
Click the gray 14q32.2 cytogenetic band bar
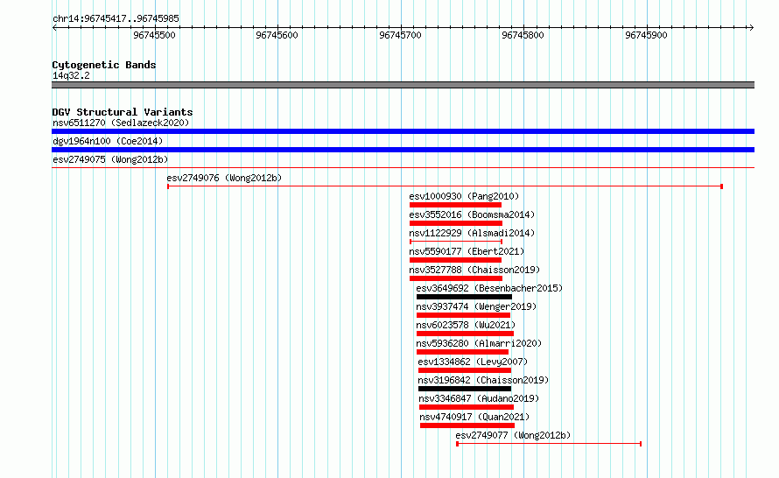tap(403, 85)
